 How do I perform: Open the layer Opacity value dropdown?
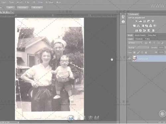pyautogui.click(x=161, y=48)
